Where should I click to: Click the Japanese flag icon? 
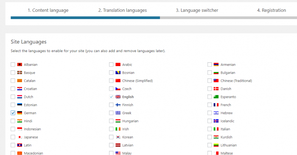click(20, 137)
